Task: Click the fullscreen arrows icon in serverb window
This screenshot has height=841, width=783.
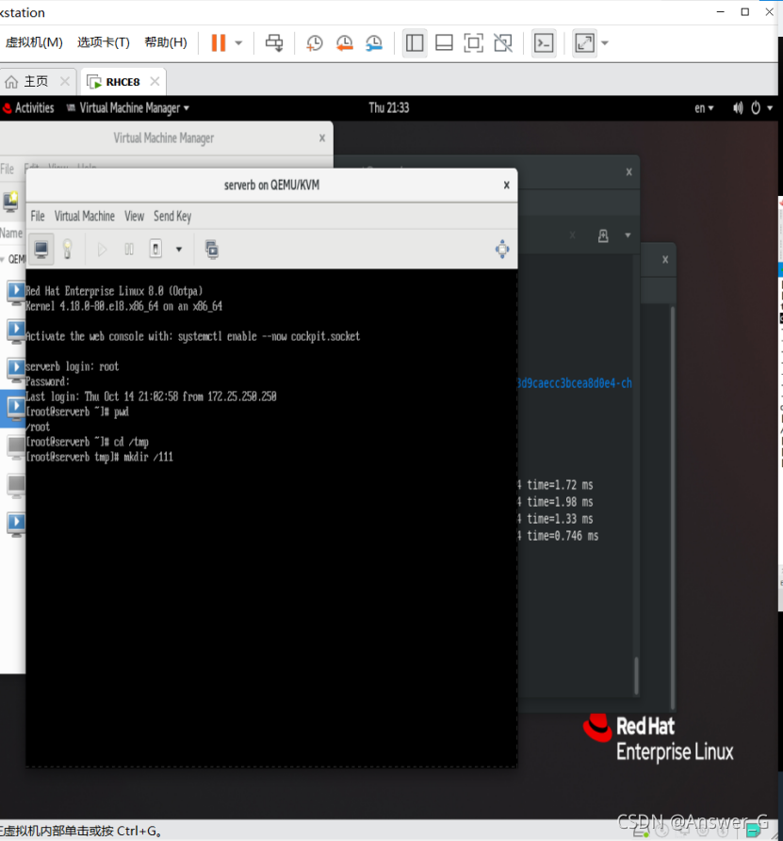Action: click(502, 250)
